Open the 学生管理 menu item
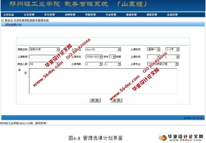This screenshot has width=206, height=143. tap(50, 15)
